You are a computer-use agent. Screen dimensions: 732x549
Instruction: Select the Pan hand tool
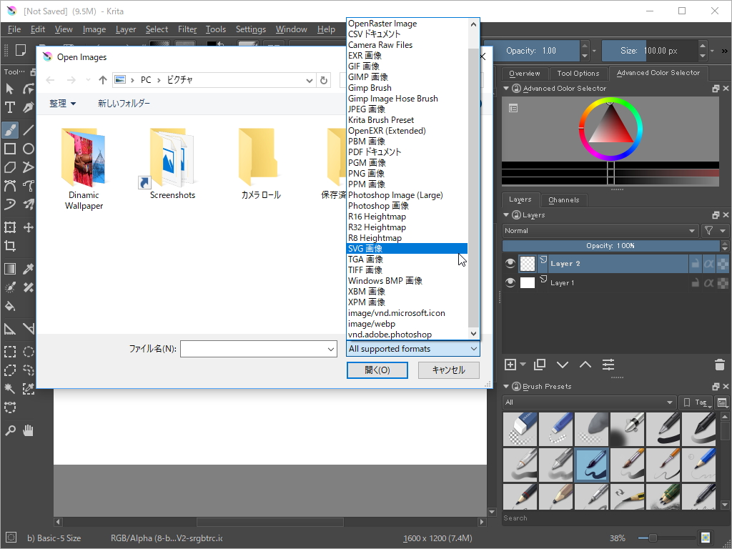(x=29, y=430)
